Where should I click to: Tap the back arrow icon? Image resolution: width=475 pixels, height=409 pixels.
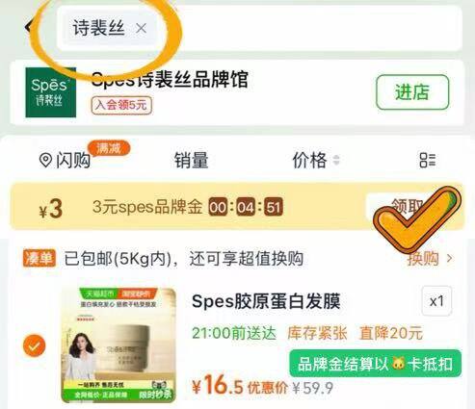coord(29,27)
